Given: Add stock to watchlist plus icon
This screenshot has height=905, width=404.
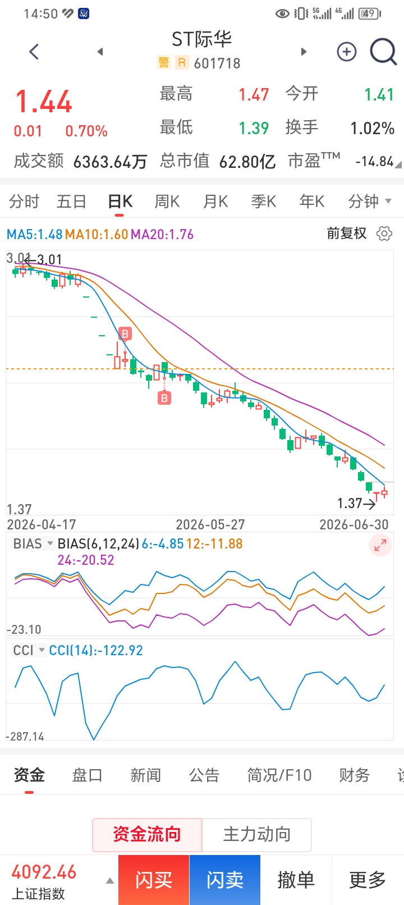Looking at the screenshot, I should 347,52.
